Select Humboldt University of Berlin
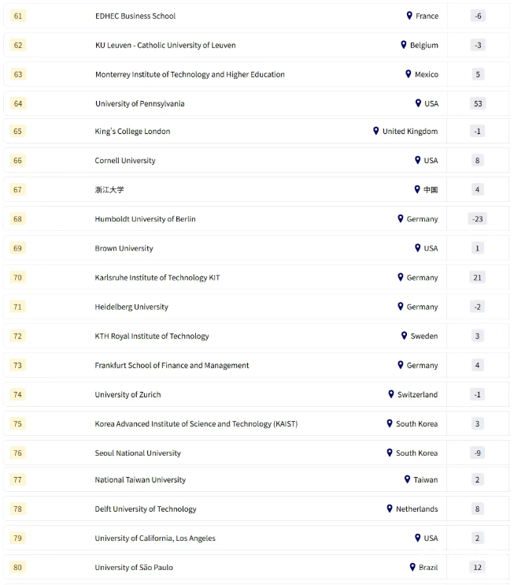 145,218
